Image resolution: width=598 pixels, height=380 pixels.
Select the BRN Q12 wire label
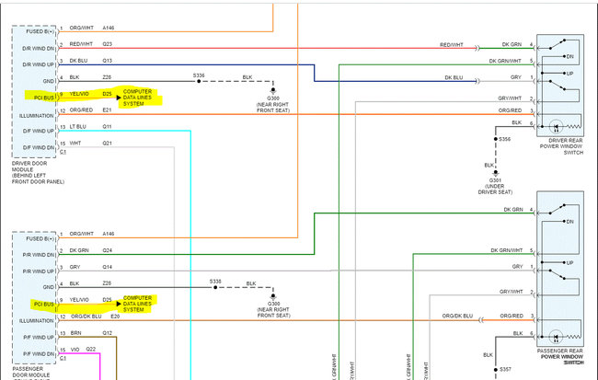point(91,333)
